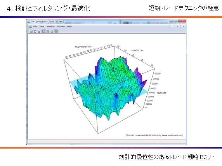Open the View menu
The height and width of the screenshot is (166, 222).
click(42, 26)
